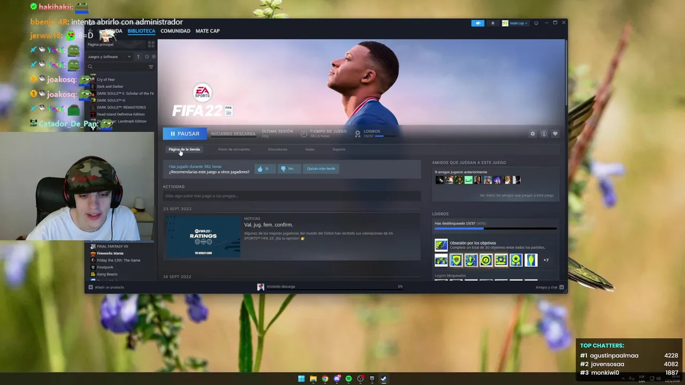Image resolution: width=685 pixels, height=385 pixels.
Task: Sort library with the up arrow icon
Action: pyautogui.click(x=138, y=57)
